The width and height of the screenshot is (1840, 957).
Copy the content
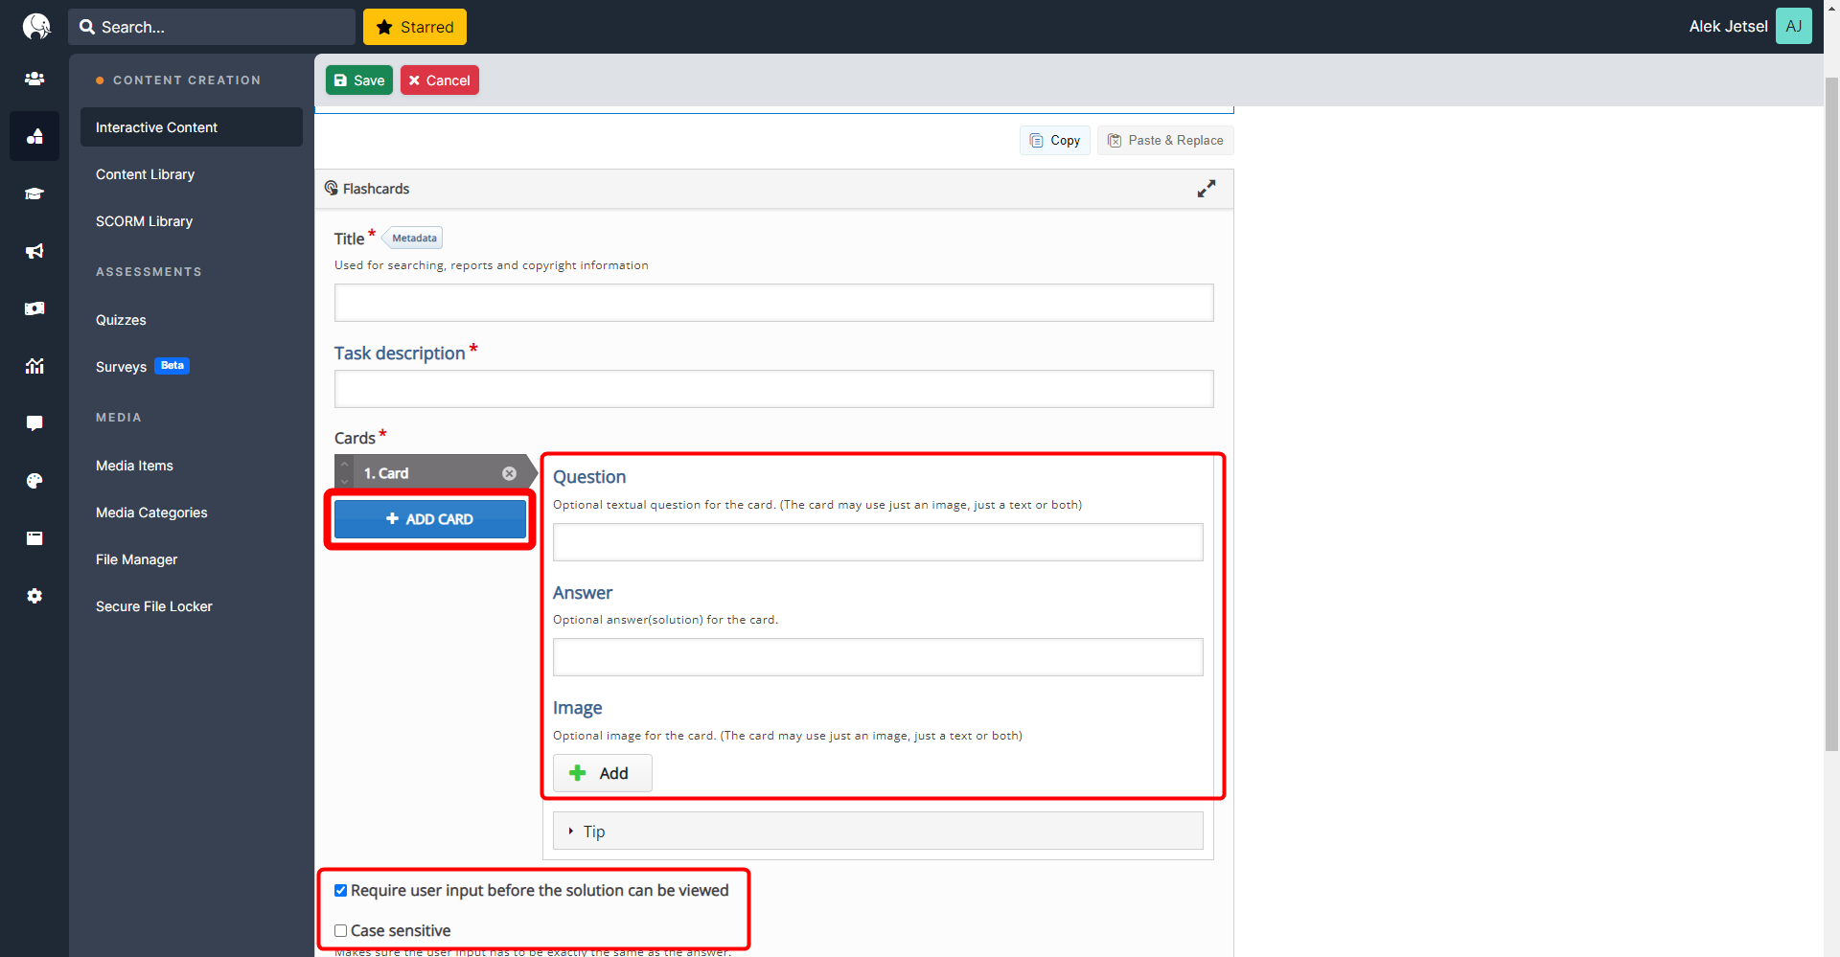pos(1055,140)
